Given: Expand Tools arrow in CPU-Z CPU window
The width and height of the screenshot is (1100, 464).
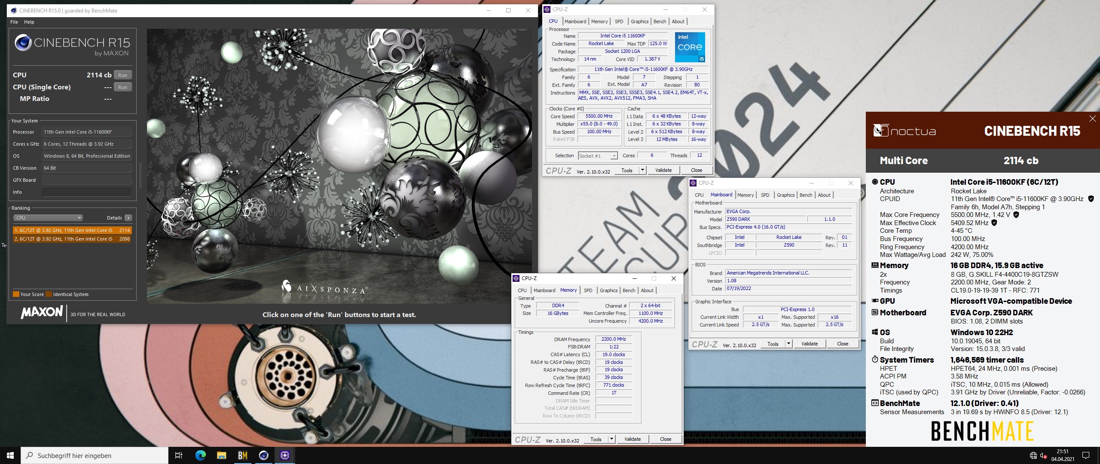Looking at the screenshot, I should click(x=642, y=170).
